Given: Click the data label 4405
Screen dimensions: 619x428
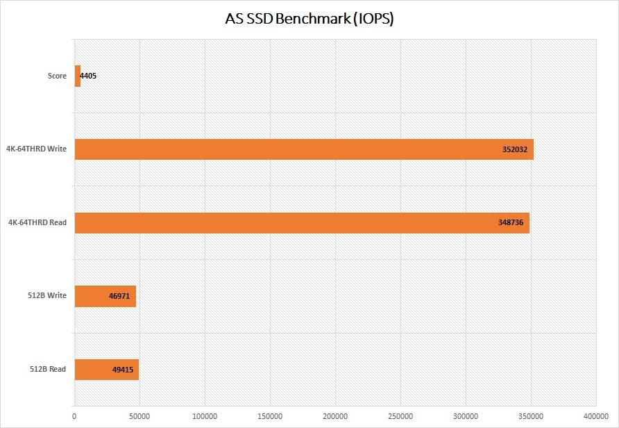Looking at the screenshot, I should pos(88,76).
